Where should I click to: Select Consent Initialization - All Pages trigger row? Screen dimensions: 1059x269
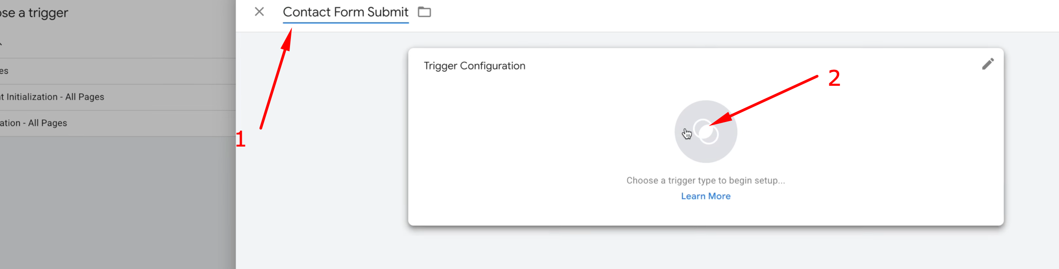[x=54, y=97]
